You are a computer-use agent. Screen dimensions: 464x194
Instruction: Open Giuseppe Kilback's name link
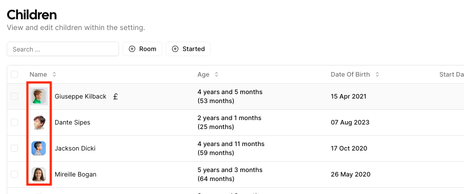(x=80, y=96)
